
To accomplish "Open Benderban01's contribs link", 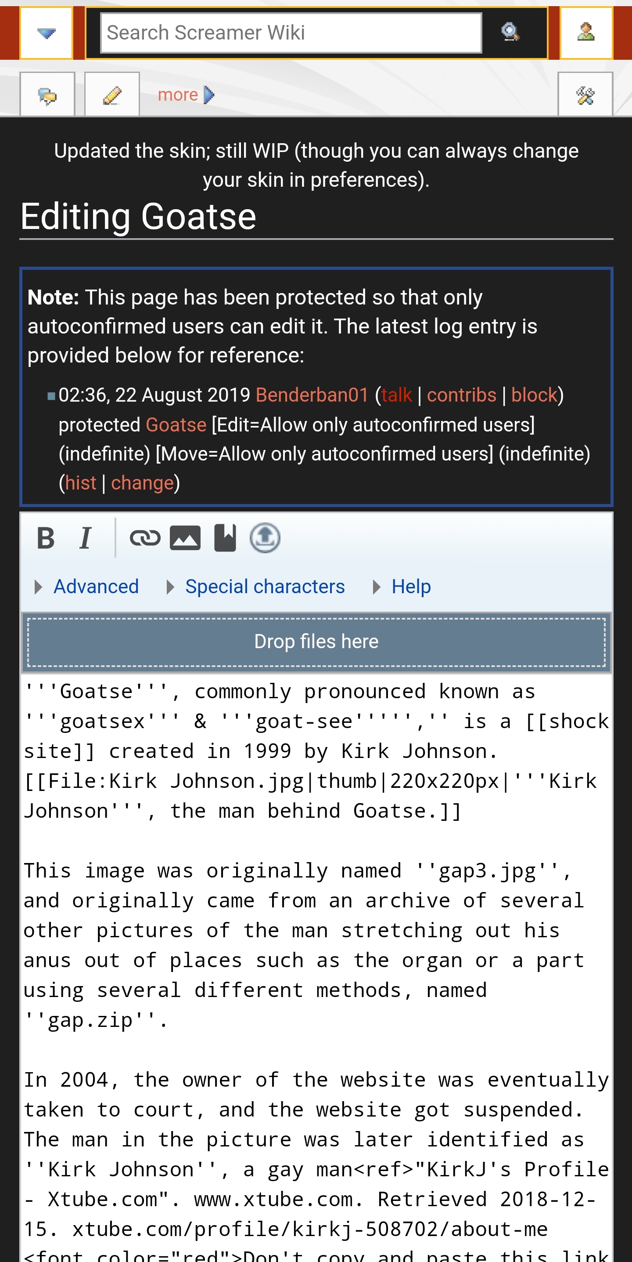I will point(461,395).
